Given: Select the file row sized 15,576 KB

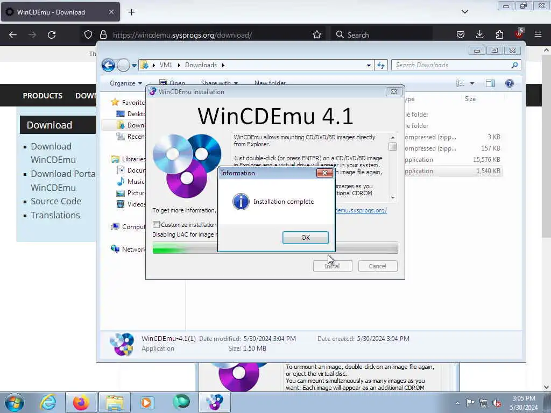Looking at the screenshot, I should coord(453,159).
